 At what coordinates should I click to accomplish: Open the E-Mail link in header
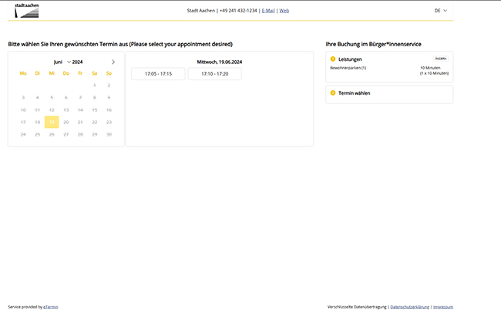click(268, 11)
